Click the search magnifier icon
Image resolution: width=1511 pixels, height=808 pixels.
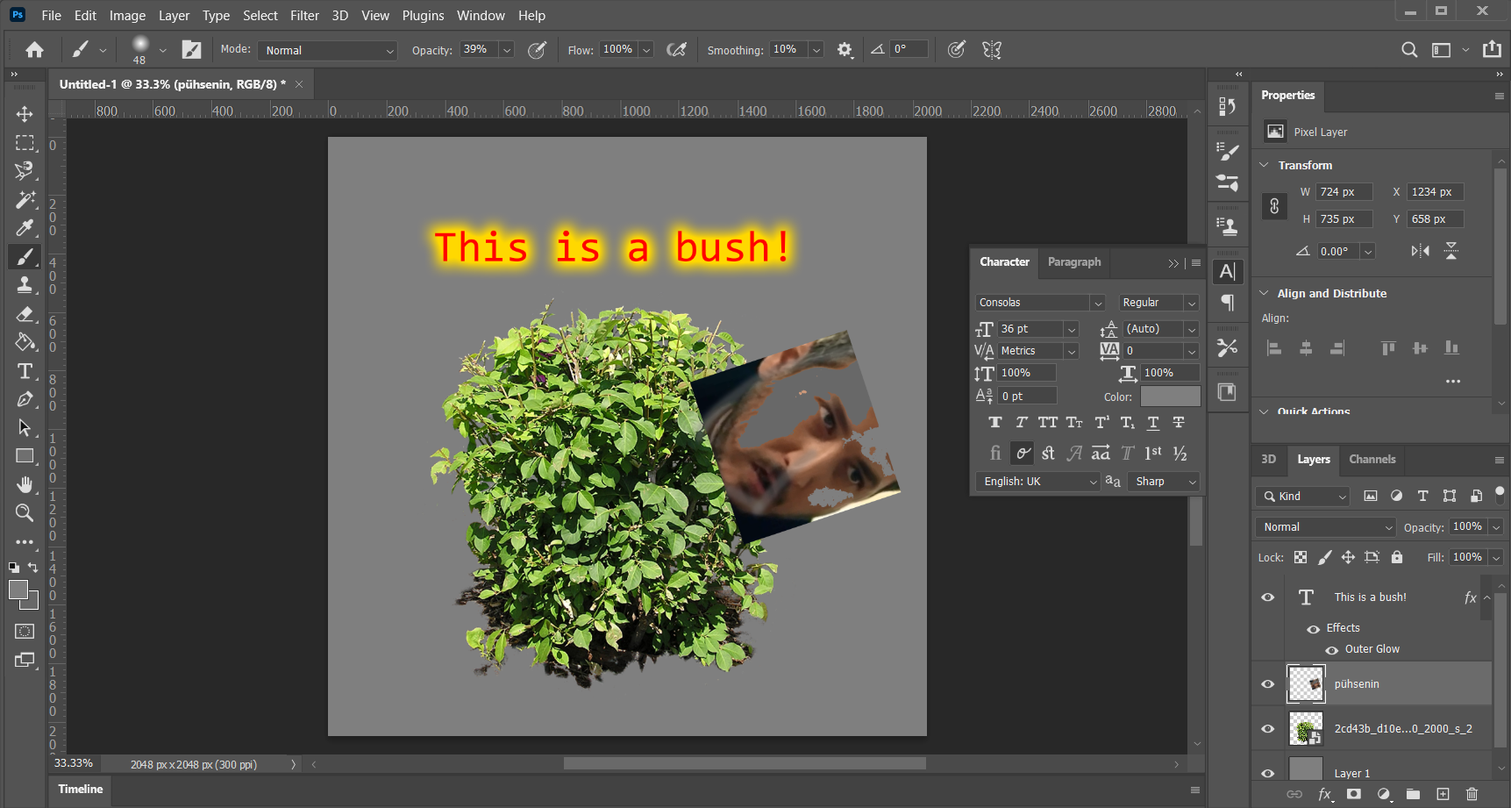1409,50
